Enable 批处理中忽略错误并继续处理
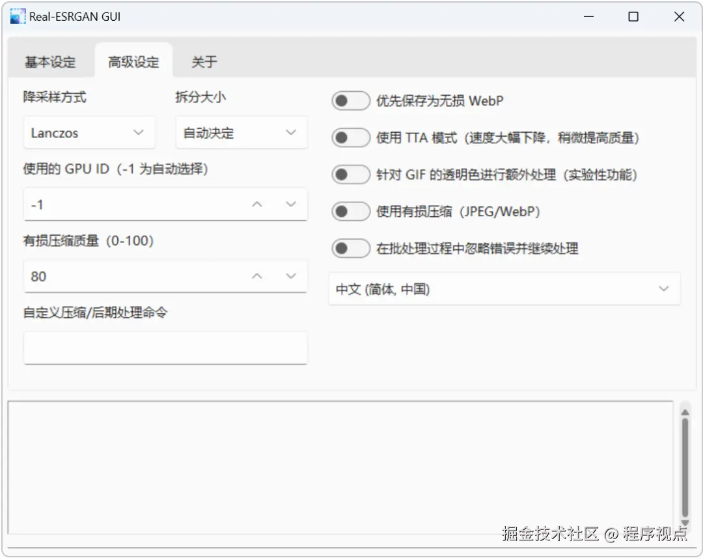Screen dimensions: 703x558 coord(350,248)
